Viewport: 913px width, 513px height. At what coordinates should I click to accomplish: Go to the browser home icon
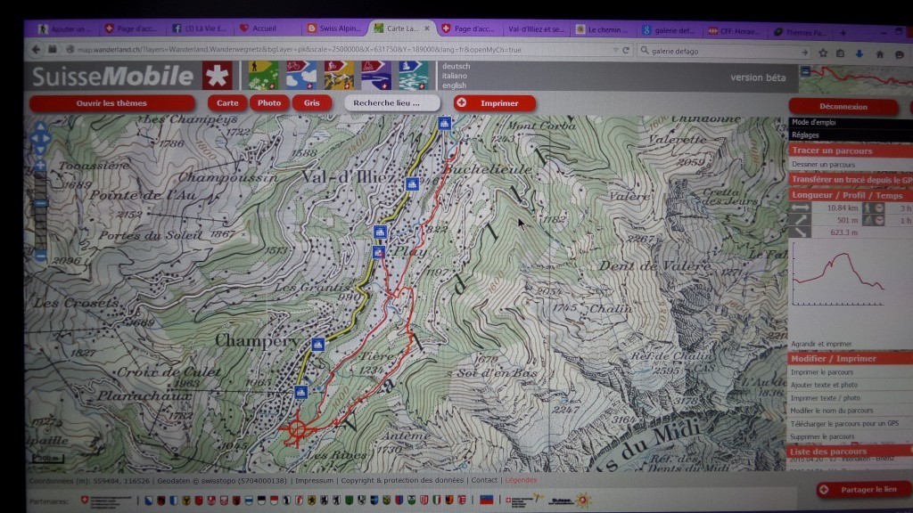[880, 54]
